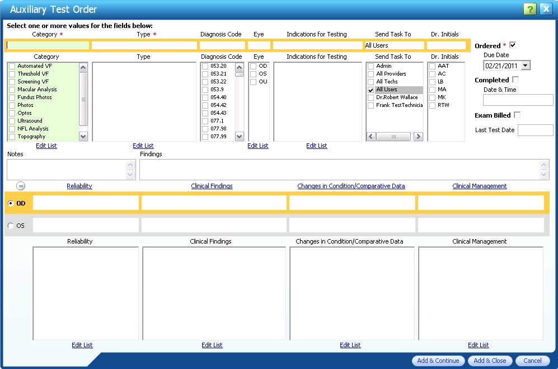Click the Date & Time field

pyautogui.click(x=518, y=100)
